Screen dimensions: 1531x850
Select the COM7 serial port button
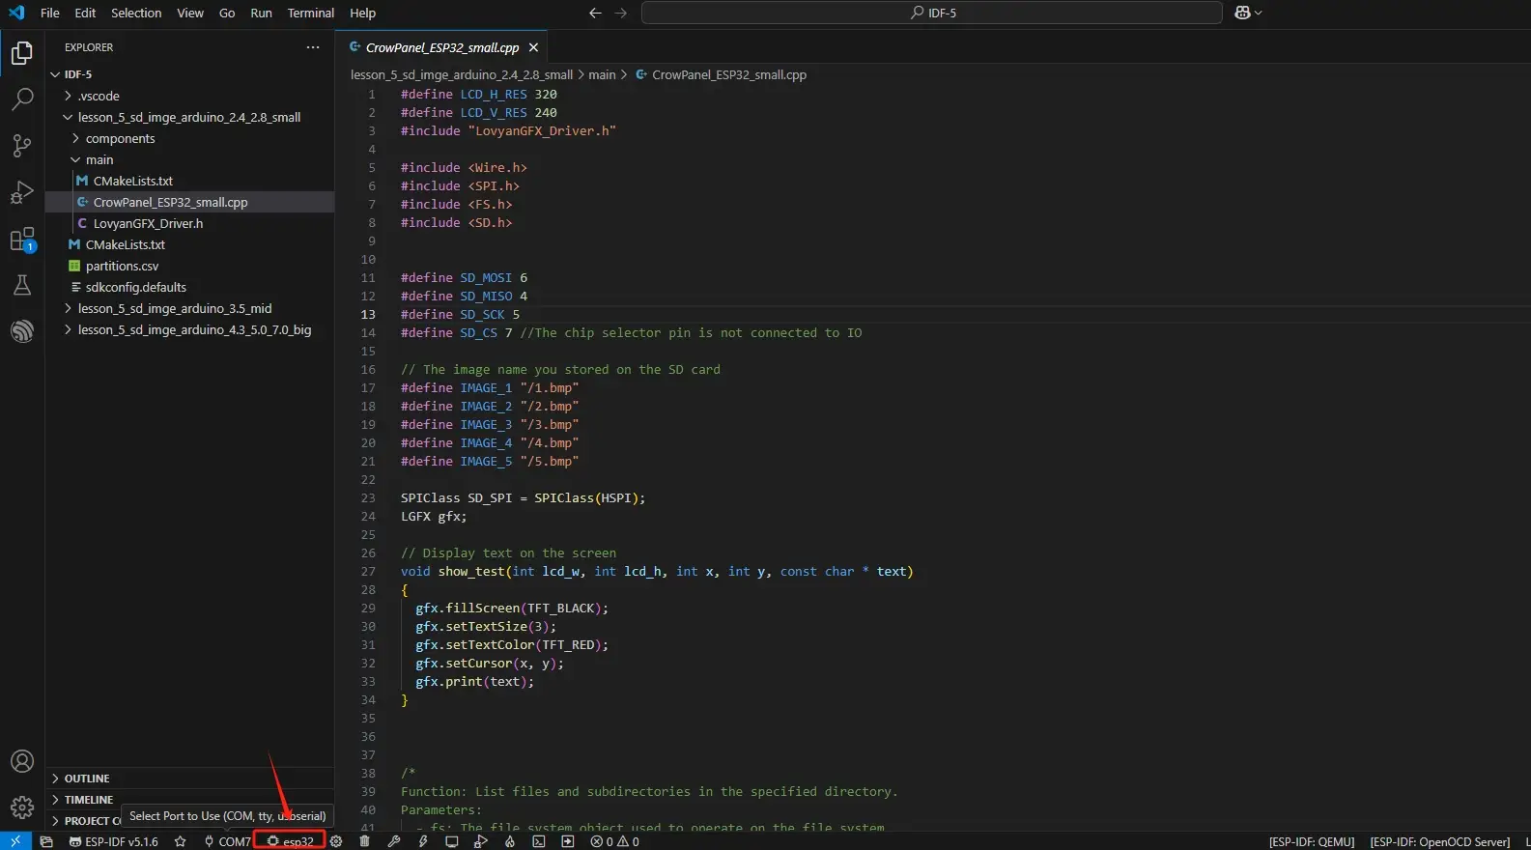pyautogui.click(x=227, y=841)
